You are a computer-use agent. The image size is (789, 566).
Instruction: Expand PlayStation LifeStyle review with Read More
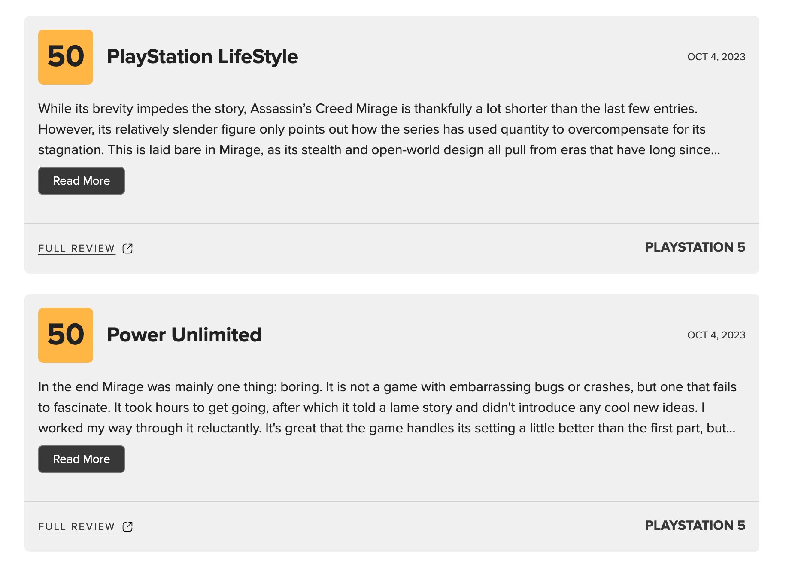(82, 181)
